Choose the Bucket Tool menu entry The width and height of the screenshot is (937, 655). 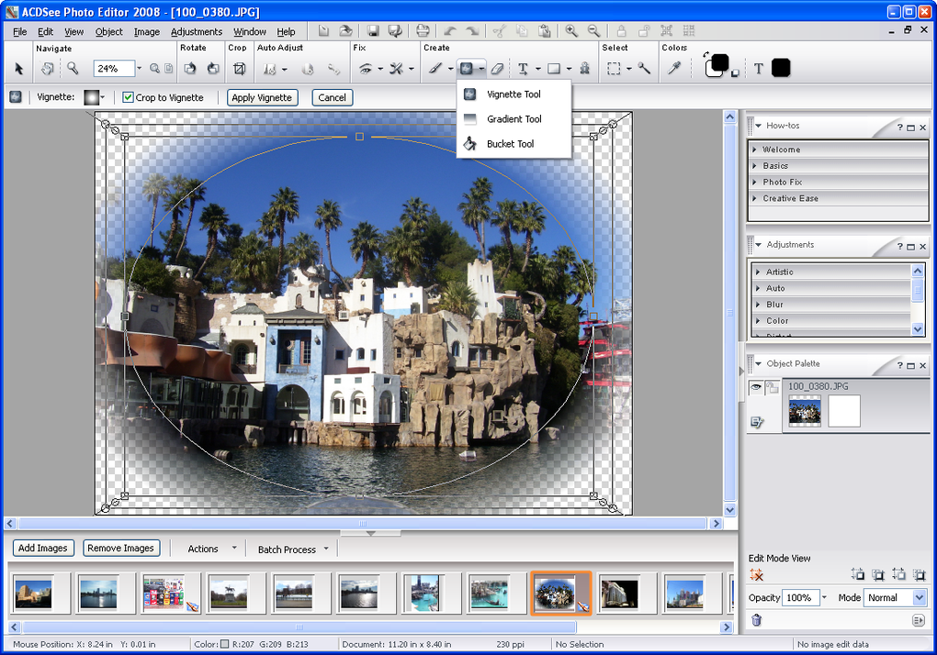click(x=510, y=144)
